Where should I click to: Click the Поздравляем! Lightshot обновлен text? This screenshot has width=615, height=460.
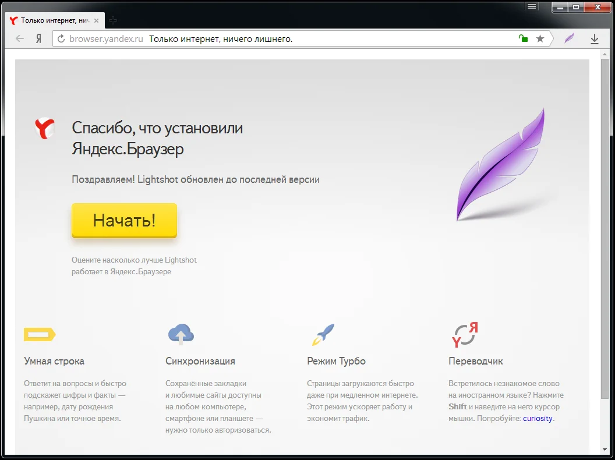pyautogui.click(x=195, y=179)
